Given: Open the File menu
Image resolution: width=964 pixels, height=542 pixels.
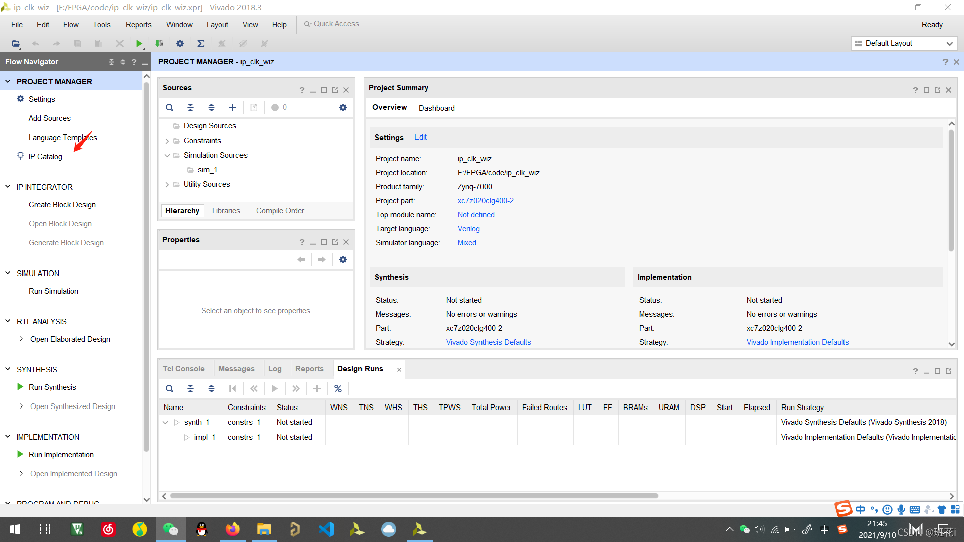Looking at the screenshot, I should 17,25.
